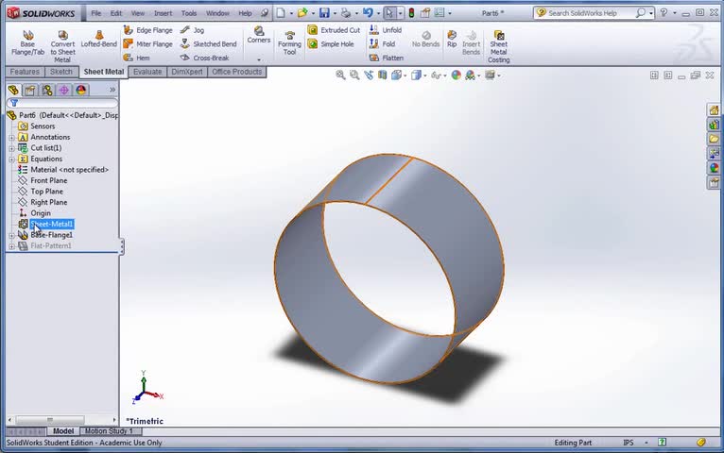Click the Edit Appearance color ball
The image size is (724, 453).
point(457,75)
